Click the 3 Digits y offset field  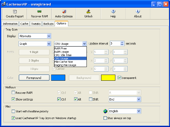118,69
